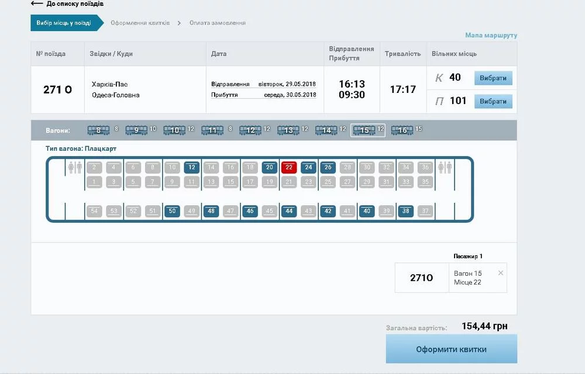Click arrival date 'середа, 30.05.2018'
Image resolution: width=585 pixels, height=374 pixels.
[x=290, y=95]
